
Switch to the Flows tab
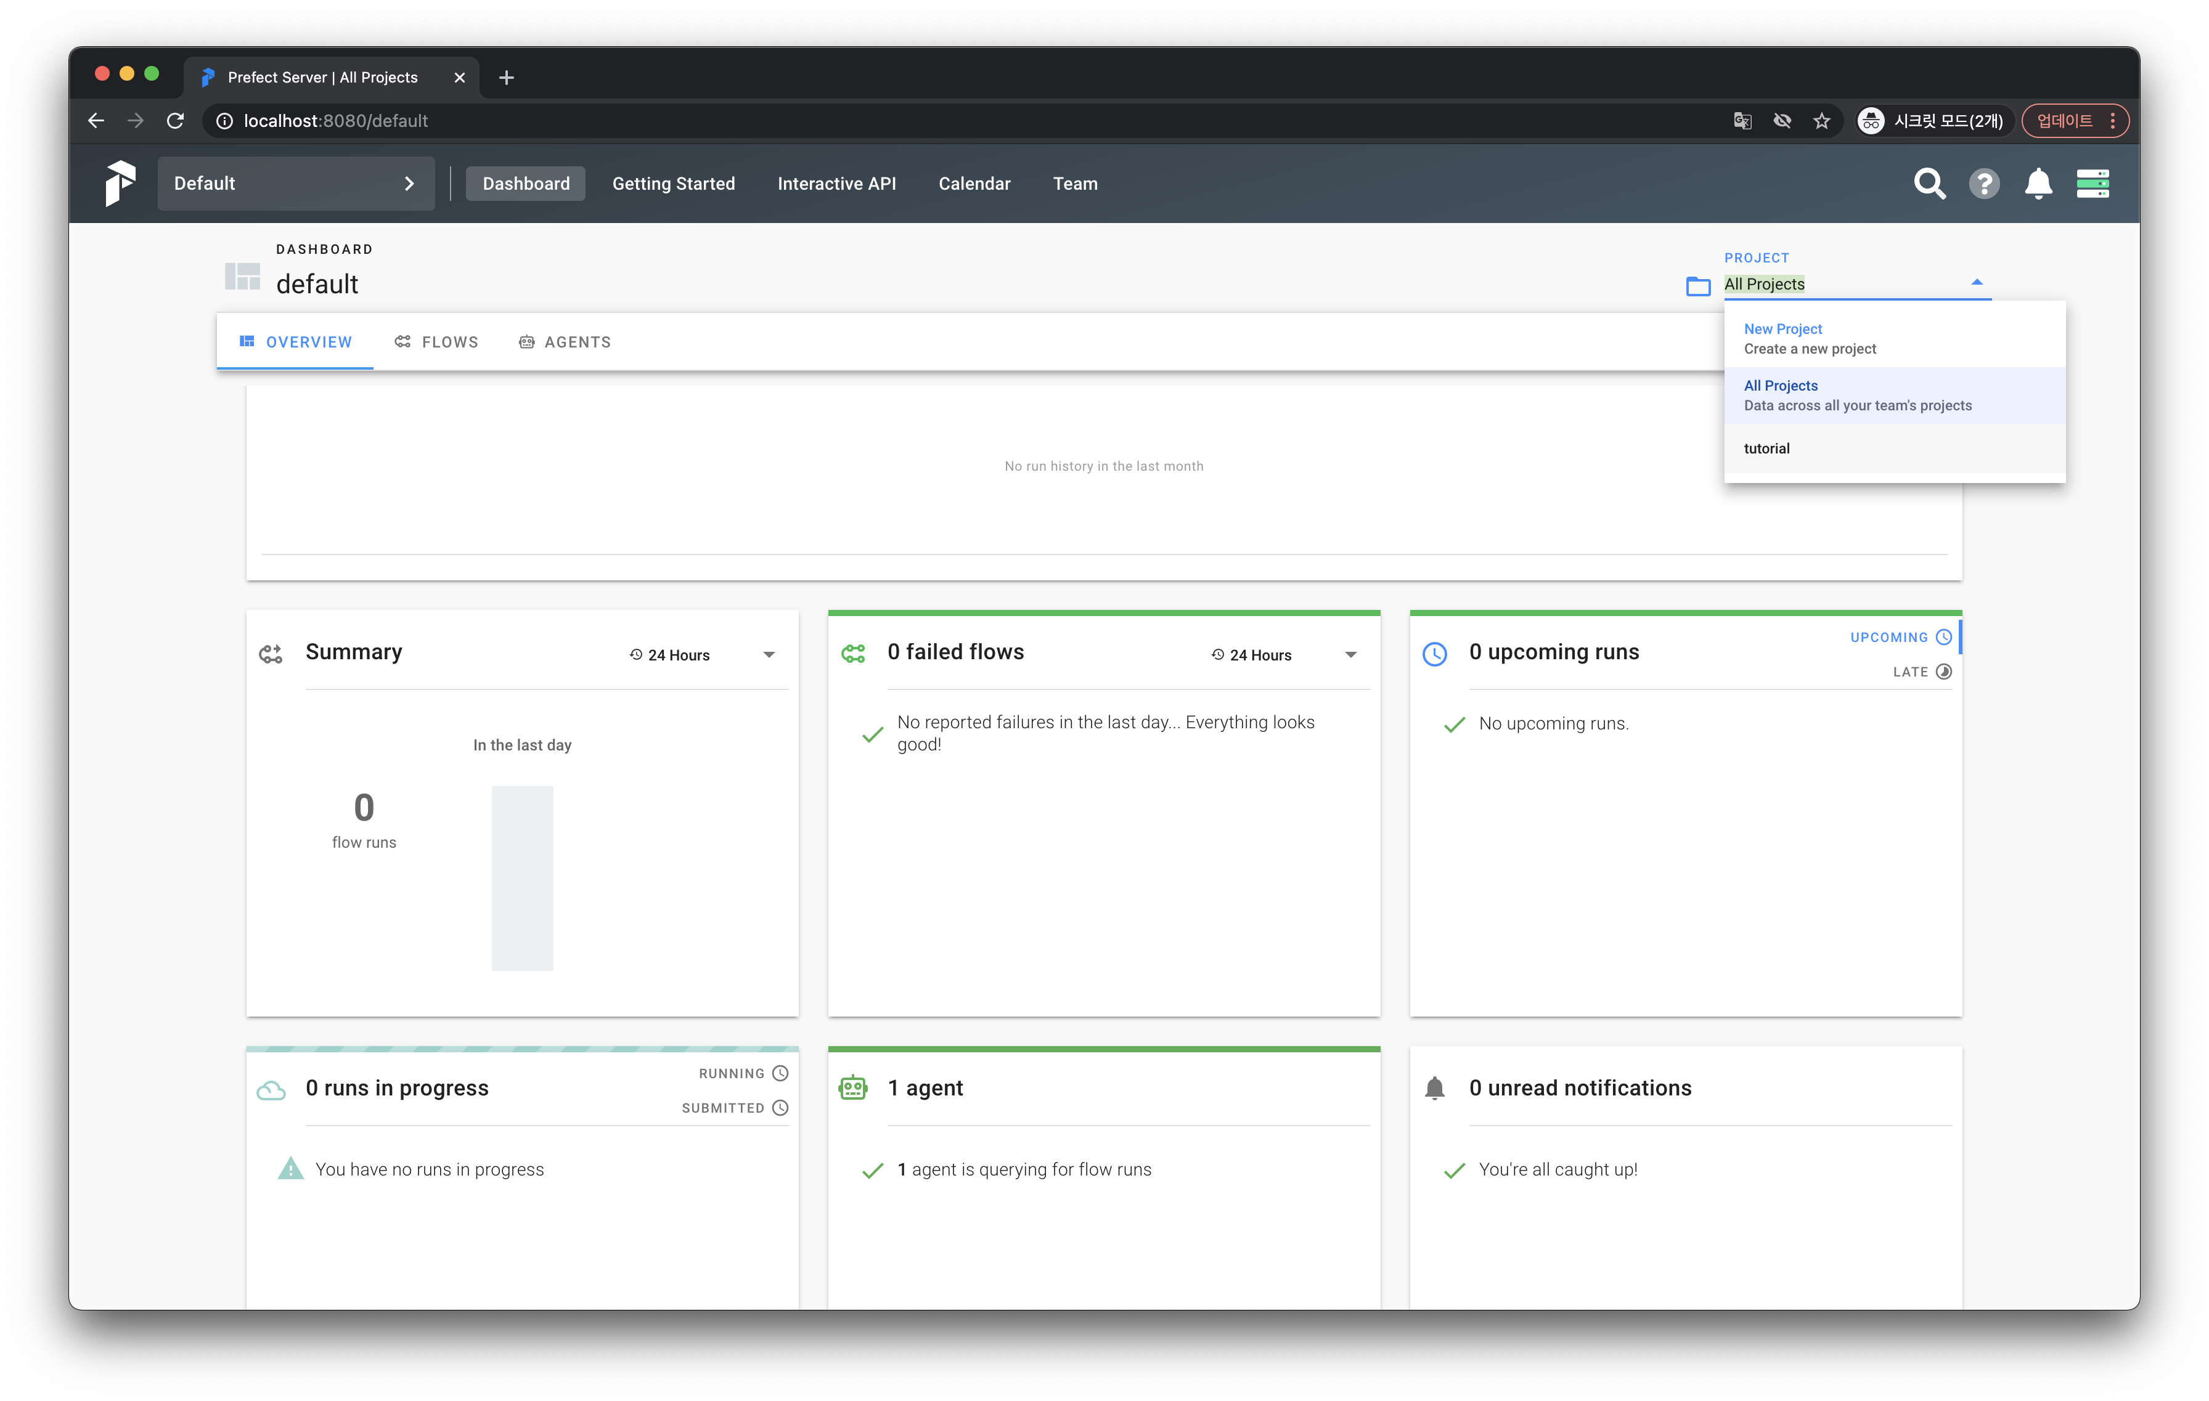[436, 342]
